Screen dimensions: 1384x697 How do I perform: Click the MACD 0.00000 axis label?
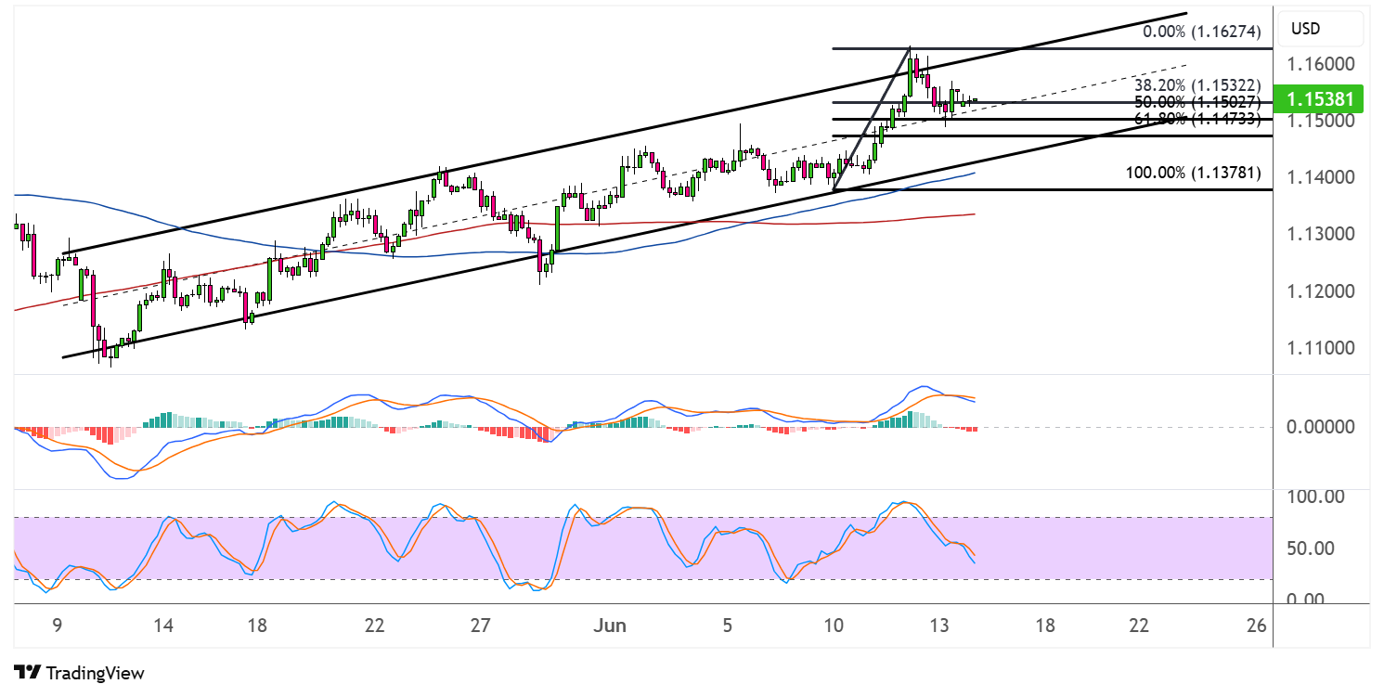pos(1320,428)
